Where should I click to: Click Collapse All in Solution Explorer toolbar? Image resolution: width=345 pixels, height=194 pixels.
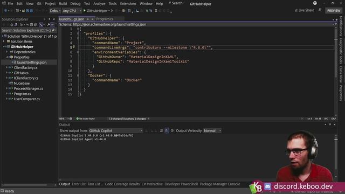31,25
